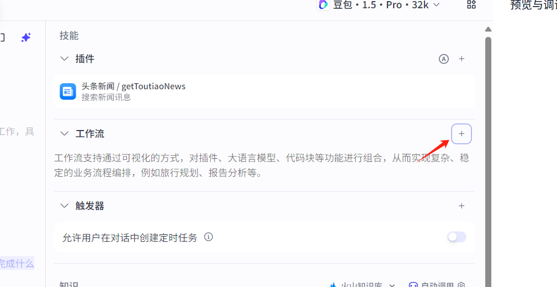Image resolution: width=557 pixels, height=287 pixels.
Task: Click the 头条新闻 plugin blue icon
Action: coord(68,91)
